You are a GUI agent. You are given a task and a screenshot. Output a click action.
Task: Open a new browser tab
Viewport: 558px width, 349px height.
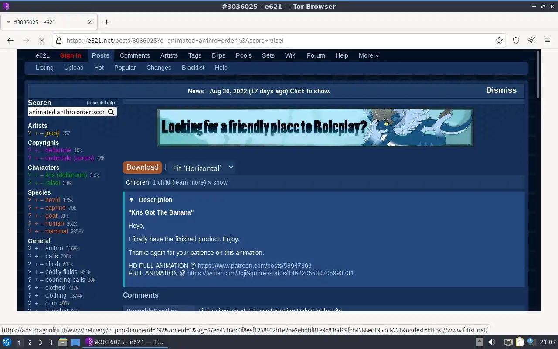point(106,22)
